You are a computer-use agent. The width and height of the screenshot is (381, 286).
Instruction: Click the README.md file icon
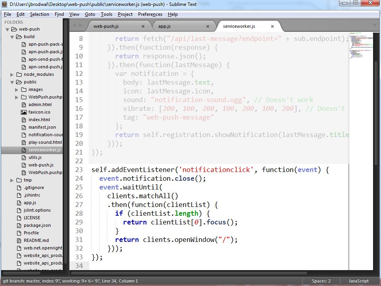pyautogui.click(x=19, y=241)
